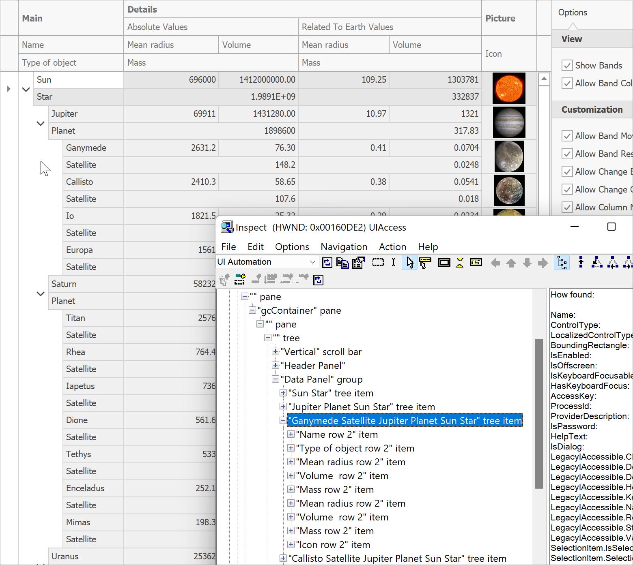Screen dimensions: 633x565
Task: Click the Watch Tooltips icon in toolbar
Action: pyautogui.click(x=425, y=263)
